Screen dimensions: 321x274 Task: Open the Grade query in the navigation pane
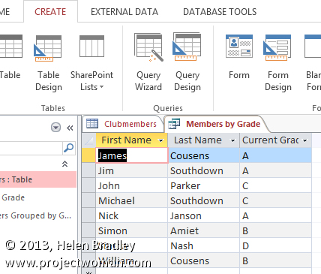coord(38,197)
